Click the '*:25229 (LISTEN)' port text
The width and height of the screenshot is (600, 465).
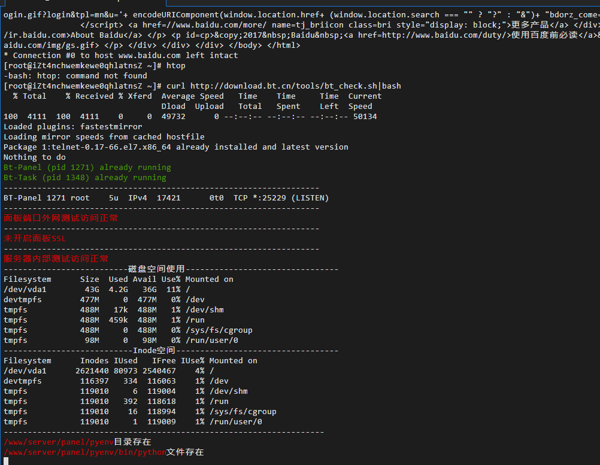pyautogui.click(x=291, y=198)
